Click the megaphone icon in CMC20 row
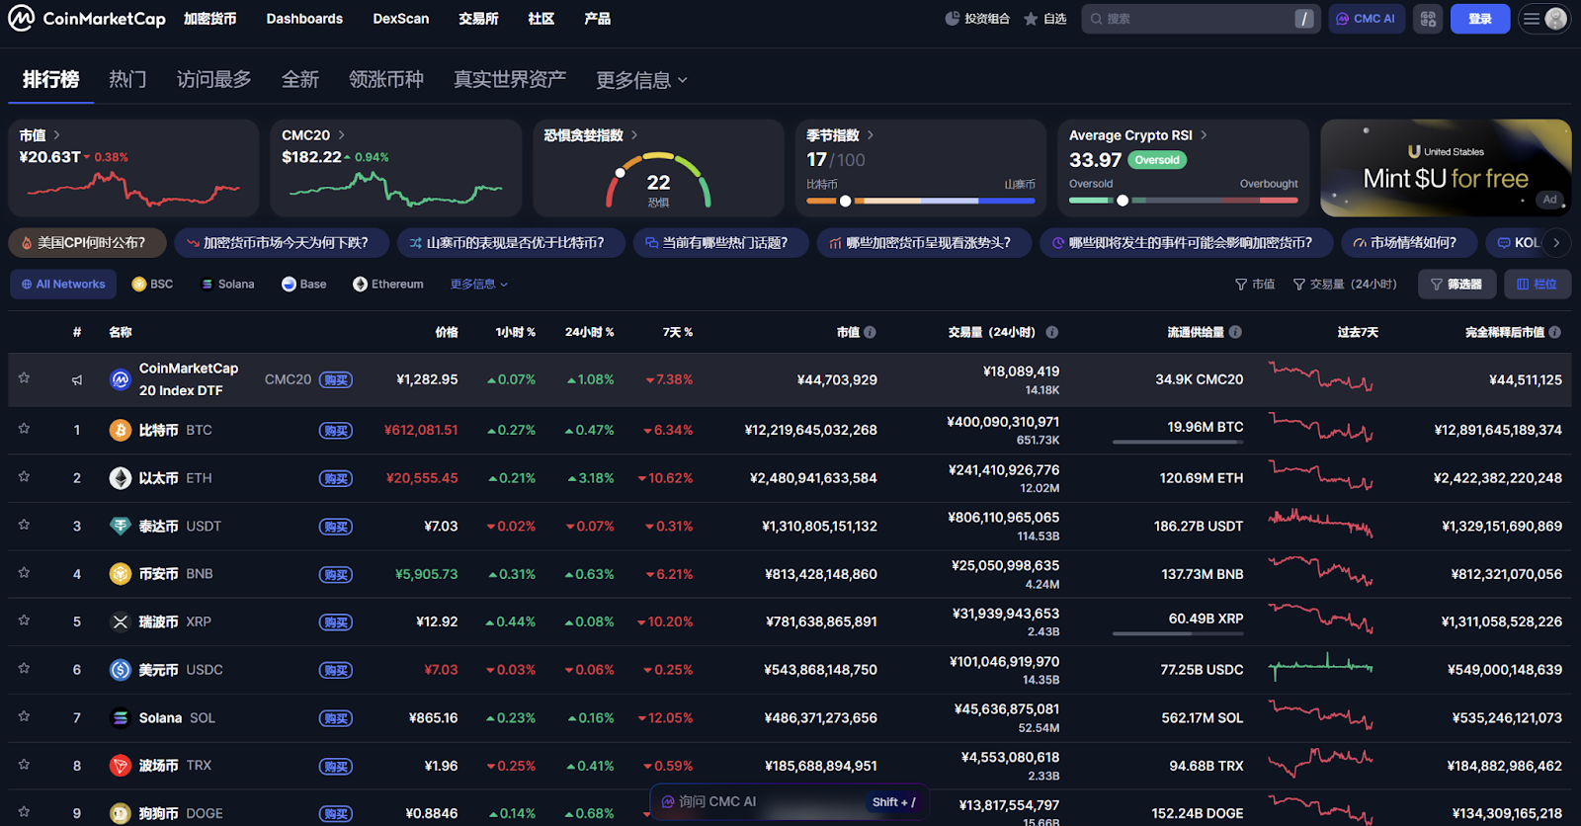This screenshot has width=1581, height=826. click(x=77, y=379)
